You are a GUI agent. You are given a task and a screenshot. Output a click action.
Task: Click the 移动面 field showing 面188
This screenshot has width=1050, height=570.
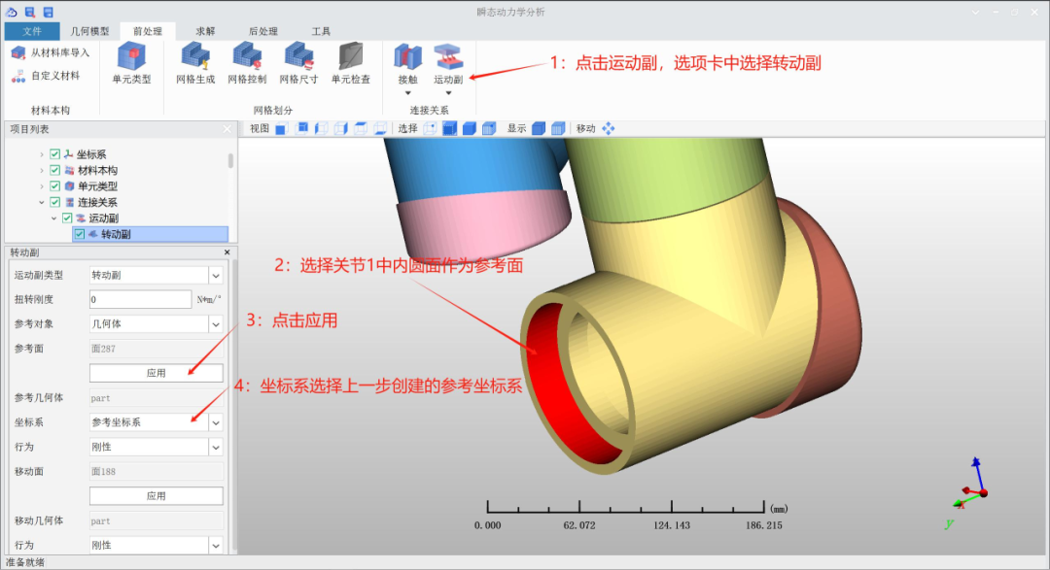[x=156, y=472]
